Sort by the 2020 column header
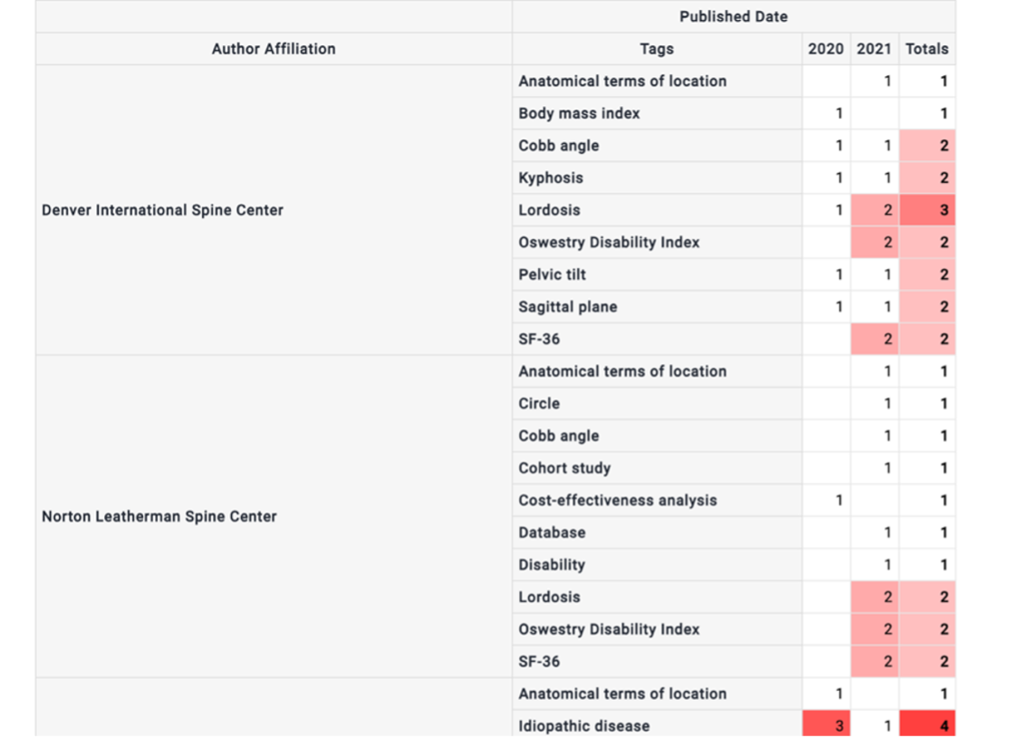Viewport: 1029px width, 738px height. click(825, 49)
